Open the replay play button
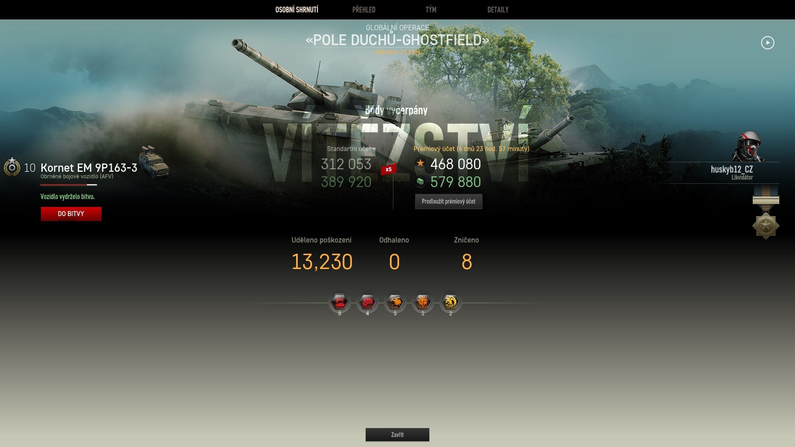 tap(767, 43)
